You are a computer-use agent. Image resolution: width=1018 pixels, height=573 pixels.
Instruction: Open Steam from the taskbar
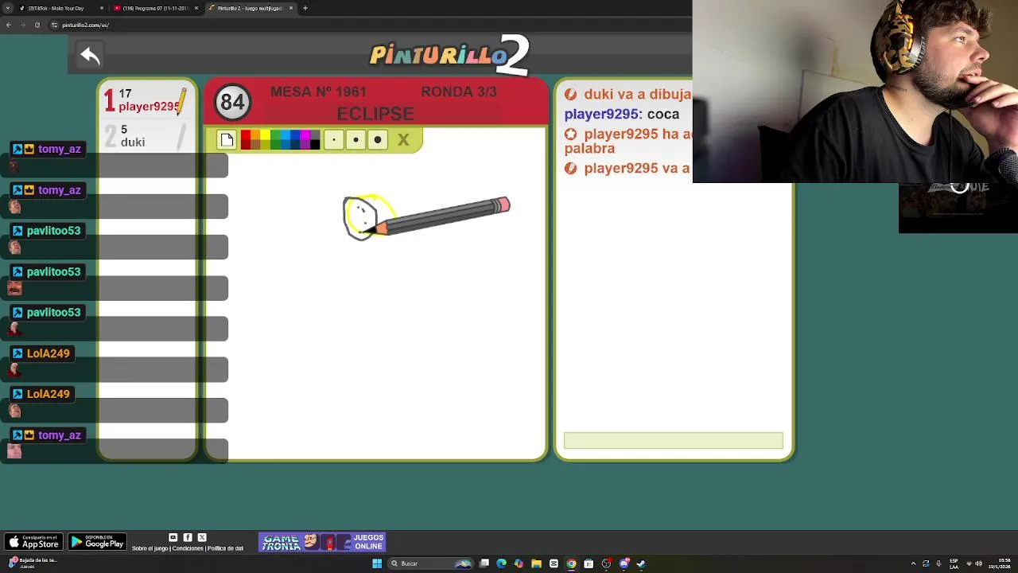click(641, 563)
